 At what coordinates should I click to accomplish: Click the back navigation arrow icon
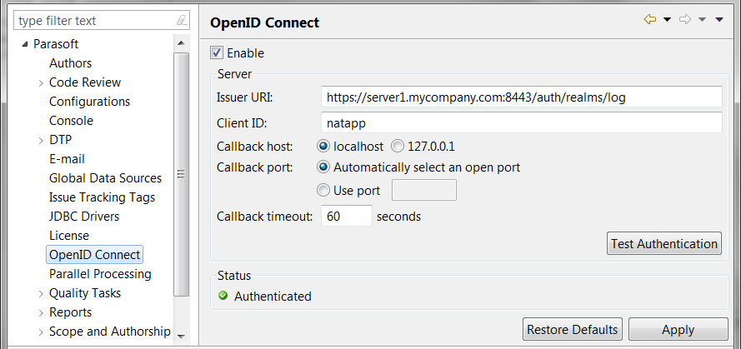point(650,20)
